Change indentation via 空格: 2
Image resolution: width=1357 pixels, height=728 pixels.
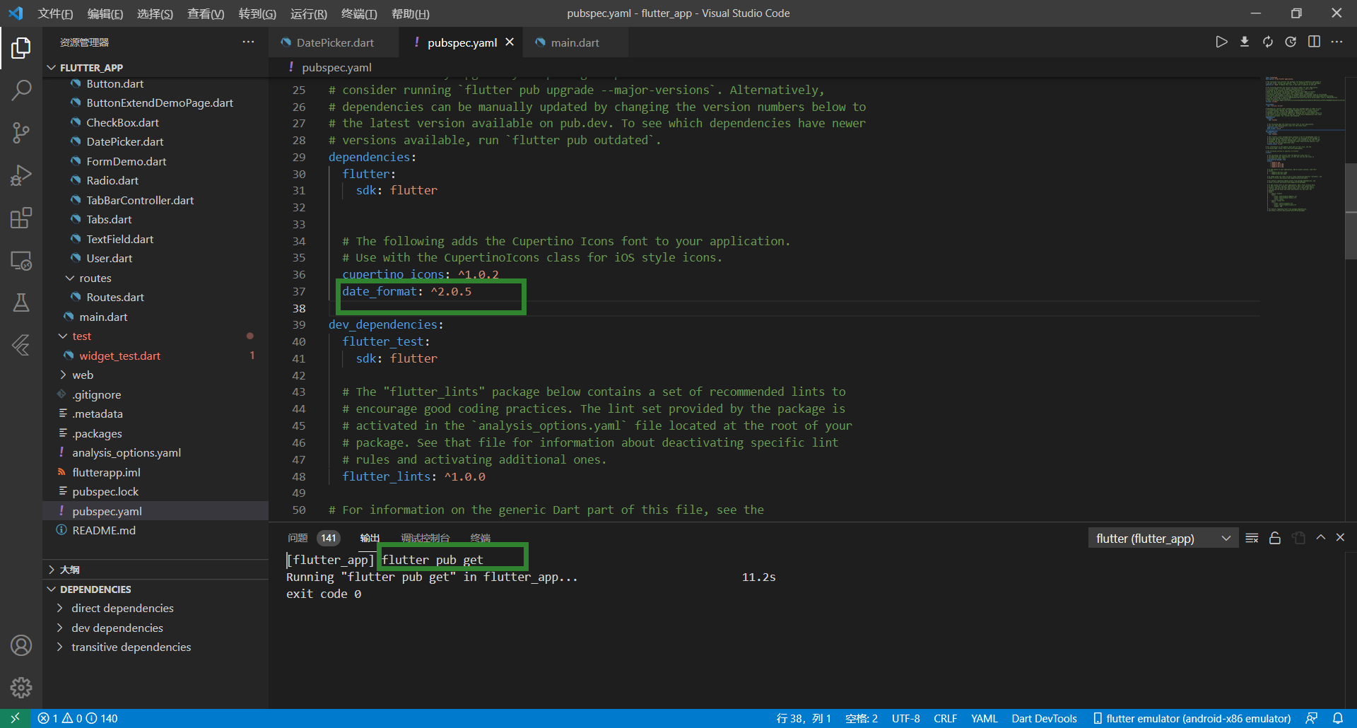pos(862,718)
